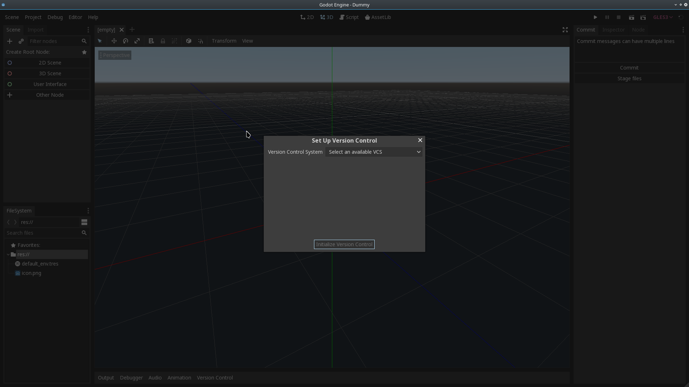
Task: Toggle the Perspective view mode
Action: 115,55
